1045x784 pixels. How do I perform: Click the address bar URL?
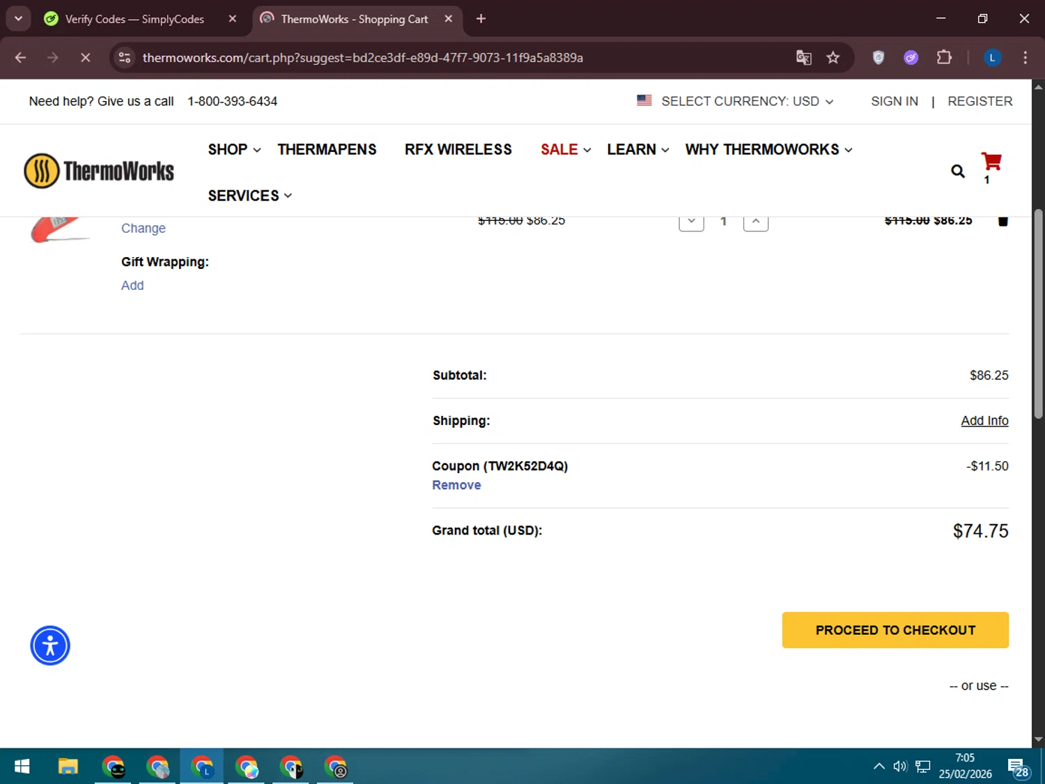(362, 58)
